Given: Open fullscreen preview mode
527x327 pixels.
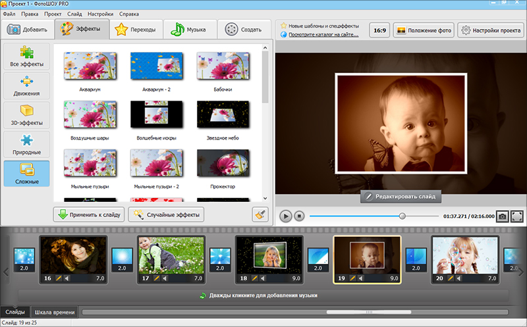Looking at the screenshot, I should 517,216.
